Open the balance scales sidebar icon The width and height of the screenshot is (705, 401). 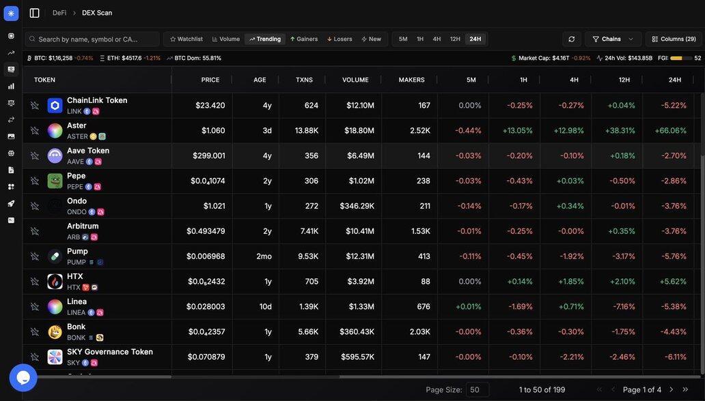pos(11,103)
